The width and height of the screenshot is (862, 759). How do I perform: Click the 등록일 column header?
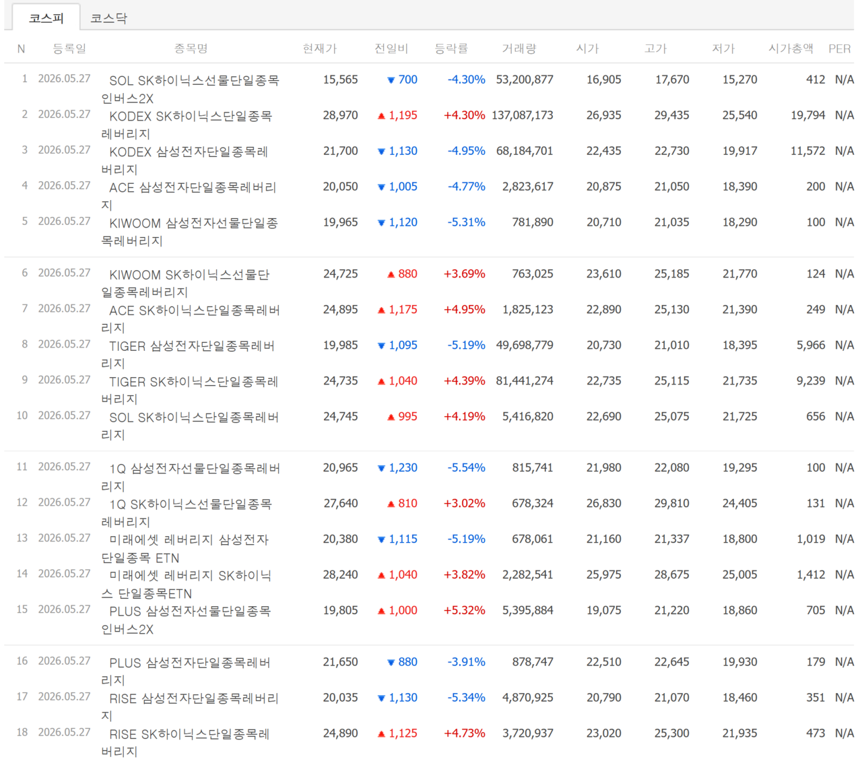[69, 48]
